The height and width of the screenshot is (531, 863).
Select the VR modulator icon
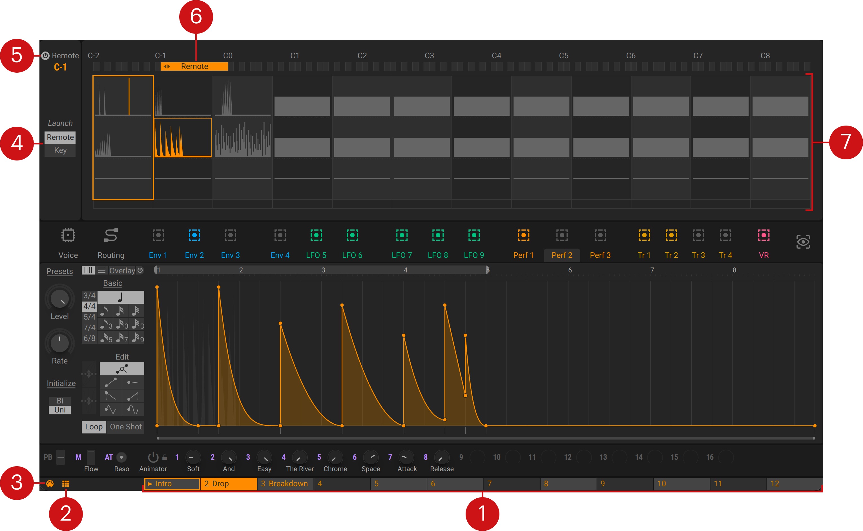coord(764,235)
